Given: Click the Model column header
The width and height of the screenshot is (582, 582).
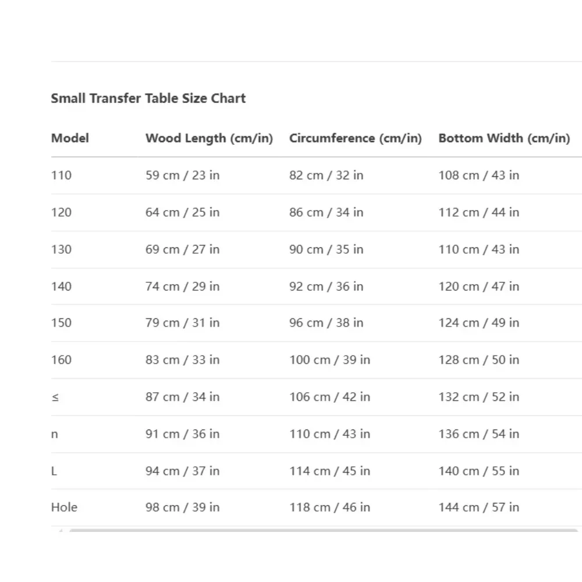Looking at the screenshot, I should (70, 139).
